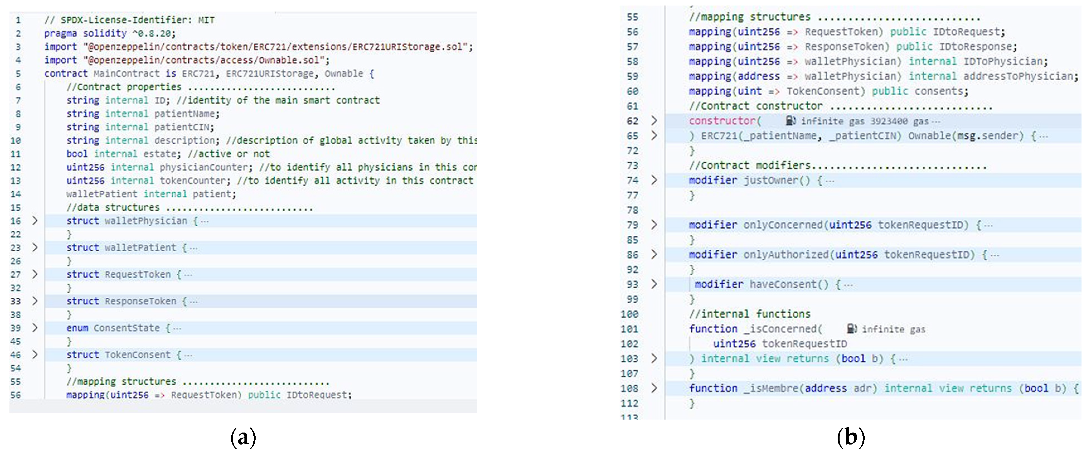1091x454 pixels.
Task: Click the folded ellipsis after struct TokenConsent
Action: (x=188, y=355)
